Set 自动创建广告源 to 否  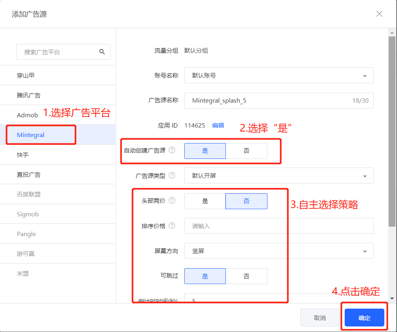(x=246, y=151)
